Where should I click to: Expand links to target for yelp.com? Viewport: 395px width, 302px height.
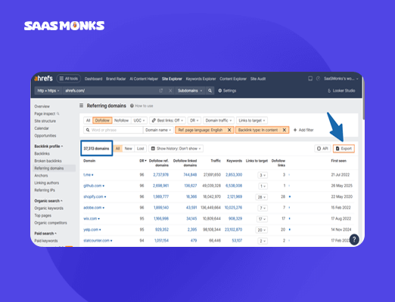tap(263, 230)
